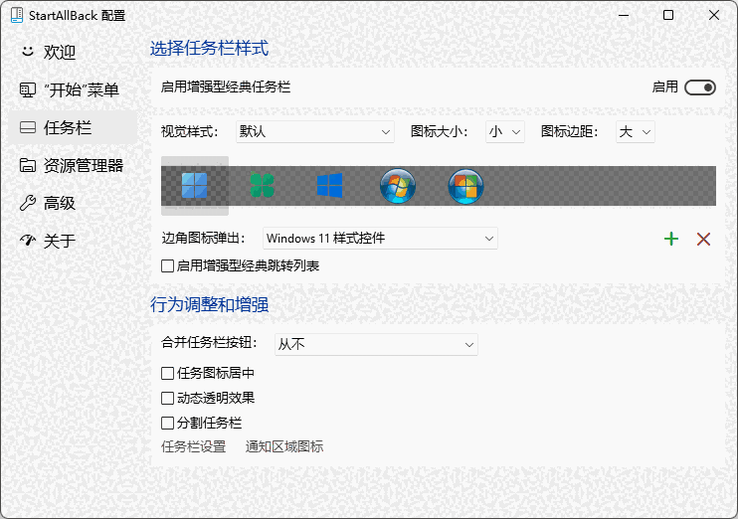Expand the 边角图标弹出 dropdown

pyautogui.click(x=380, y=239)
